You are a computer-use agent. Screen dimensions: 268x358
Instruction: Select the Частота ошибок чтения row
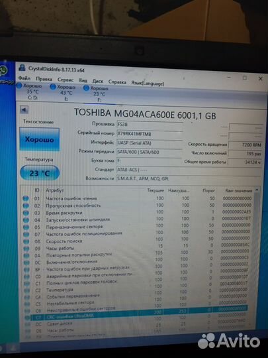(138, 198)
